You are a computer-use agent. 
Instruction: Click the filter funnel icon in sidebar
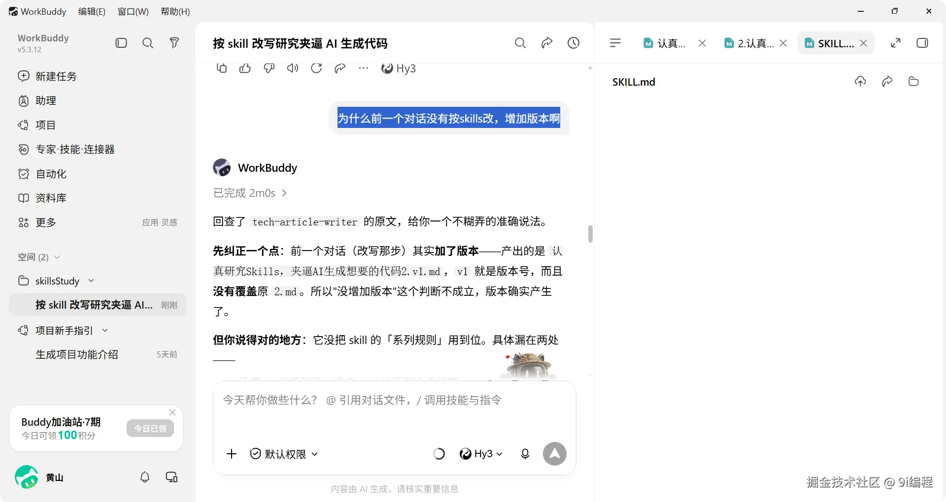174,43
